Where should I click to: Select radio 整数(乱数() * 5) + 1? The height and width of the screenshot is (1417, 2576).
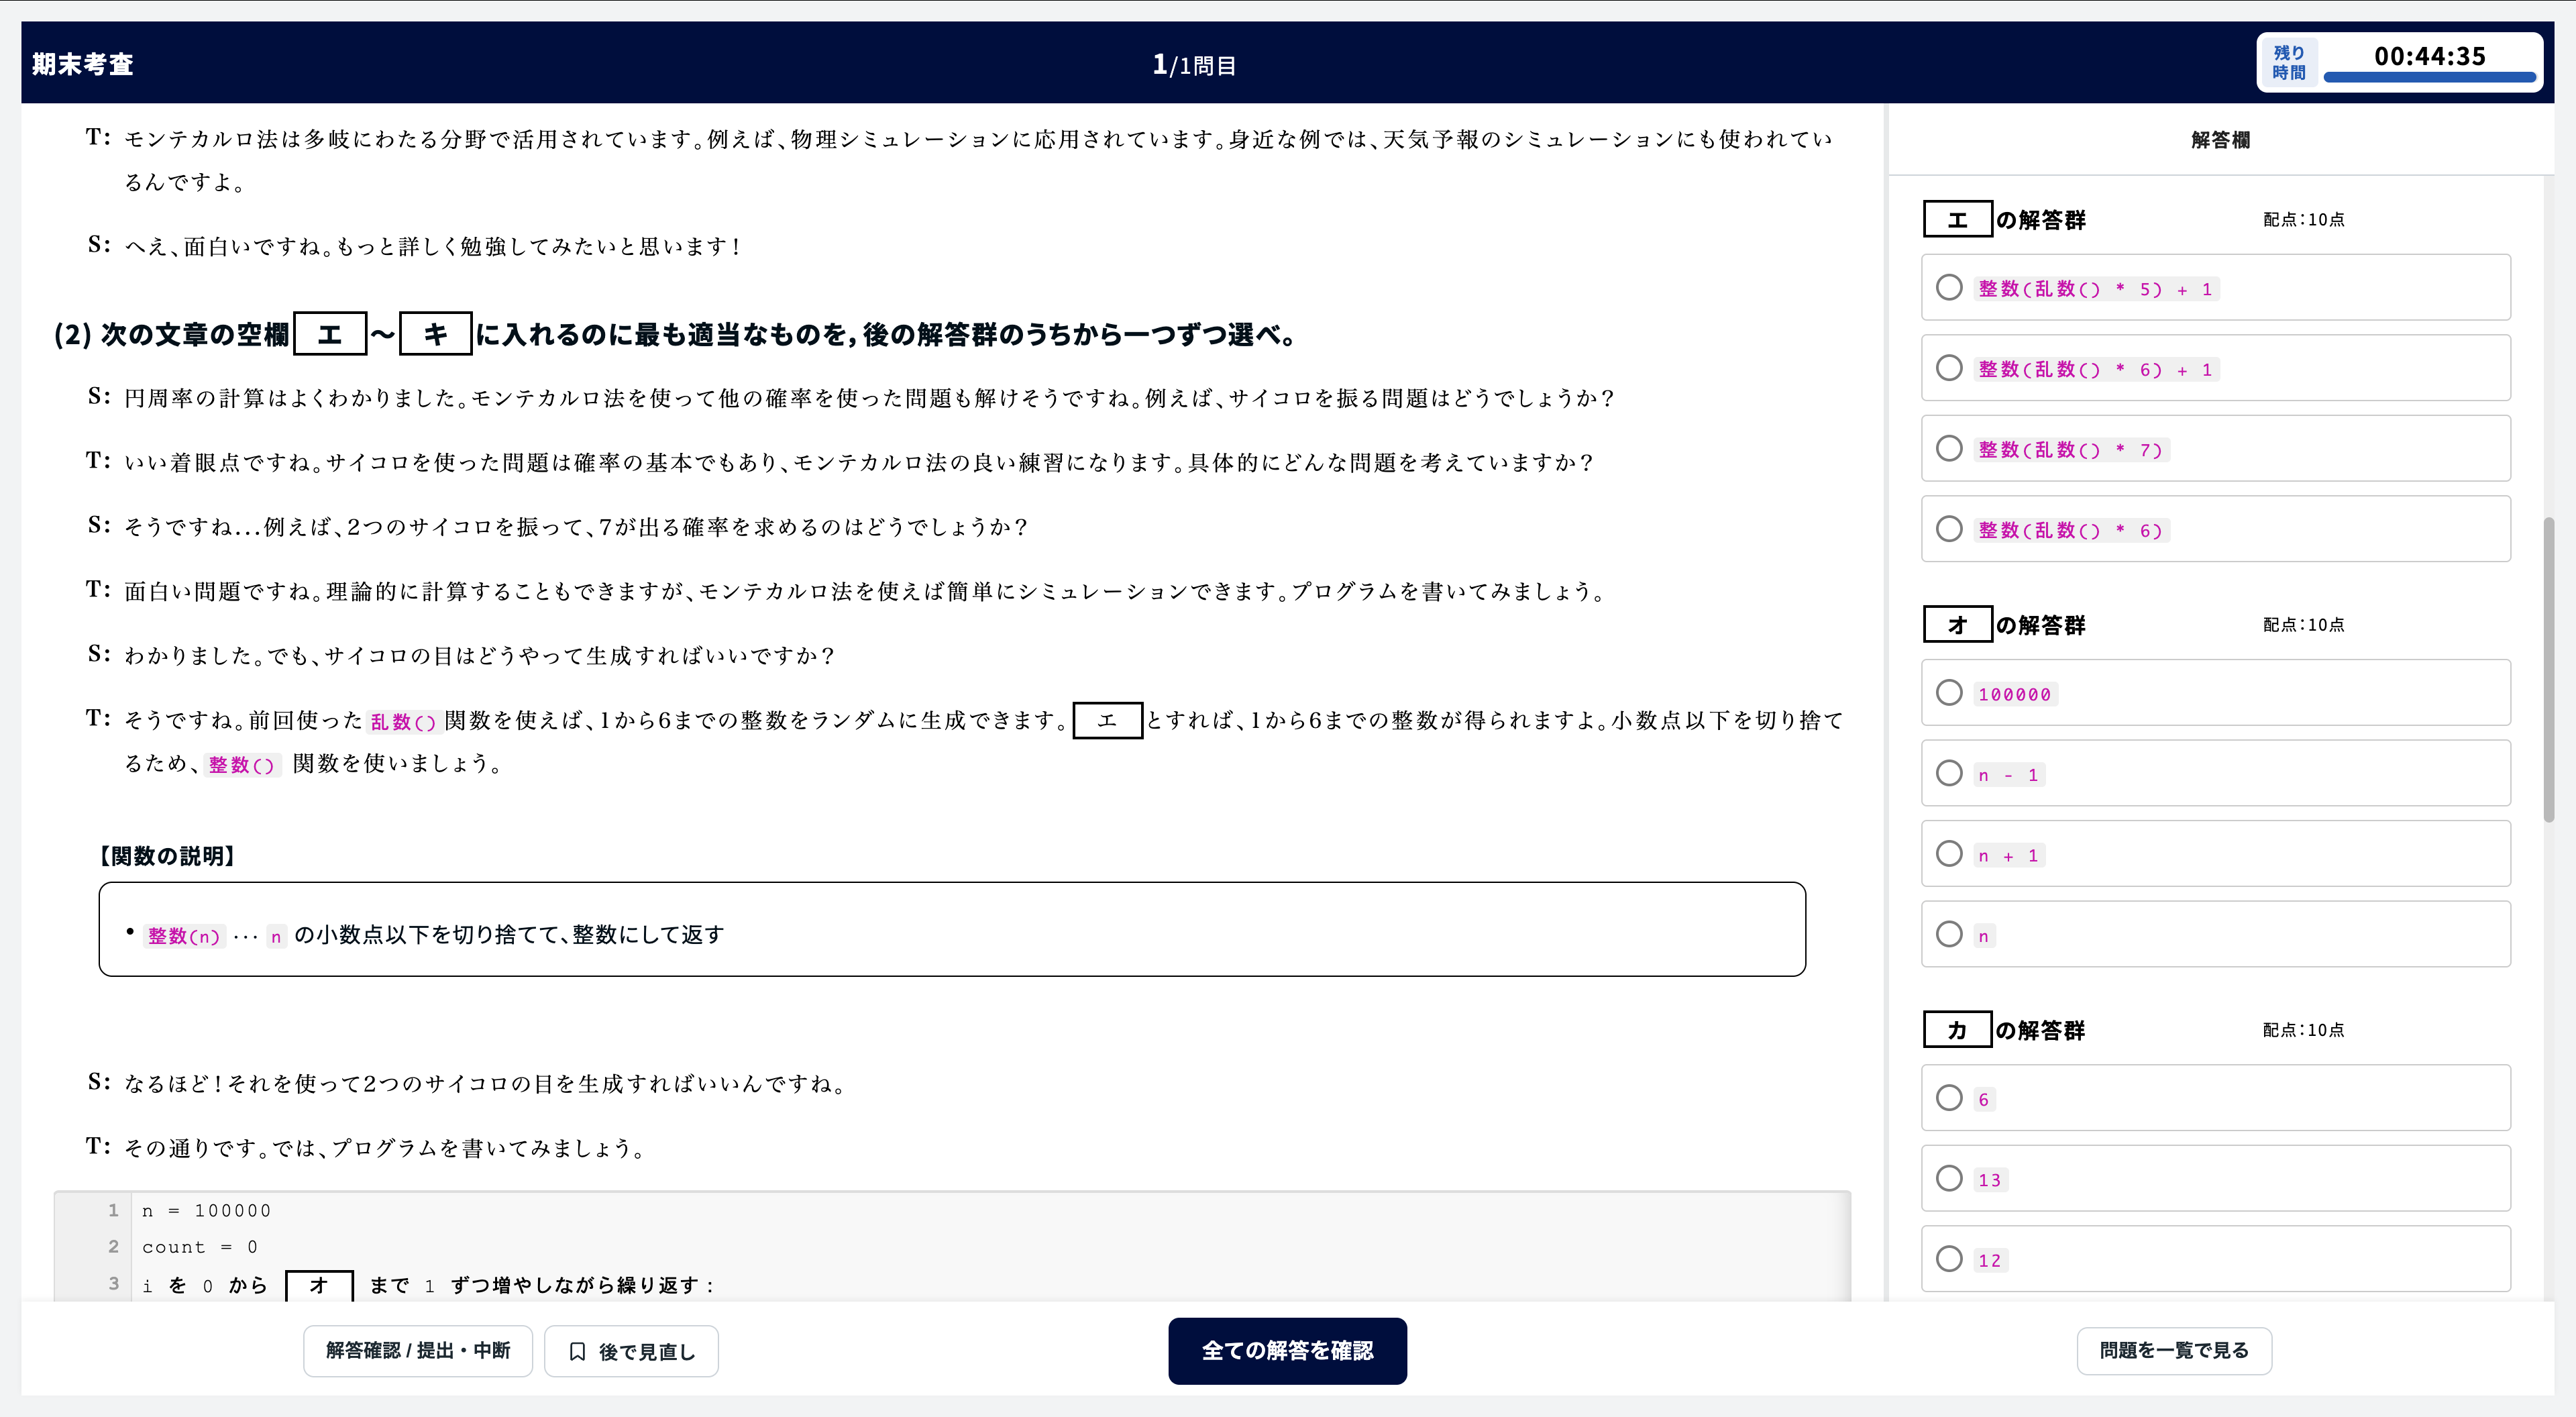(1949, 288)
